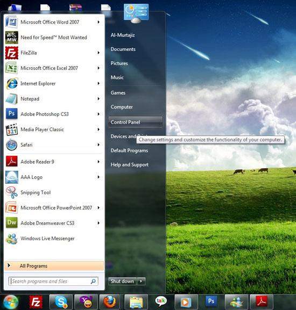Image resolution: width=296 pixels, height=310 pixels.
Task: Expand Excel 2007 jump list arrow
Action: [x=98, y=68]
